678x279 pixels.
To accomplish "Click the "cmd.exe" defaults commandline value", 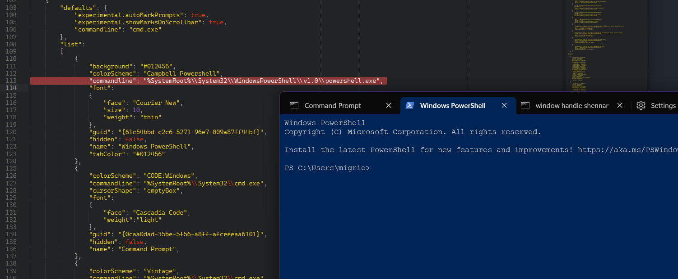I will 145,29.
